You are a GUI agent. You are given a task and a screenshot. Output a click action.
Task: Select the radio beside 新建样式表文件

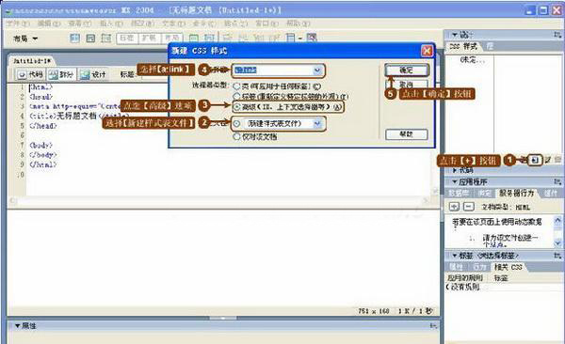pyautogui.click(x=236, y=123)
